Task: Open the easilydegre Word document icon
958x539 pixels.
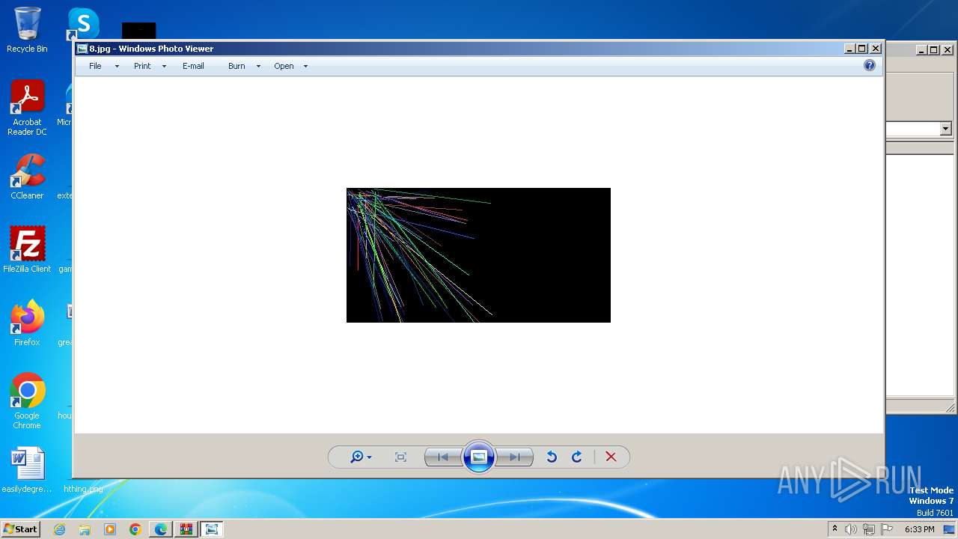Action: 27,470
